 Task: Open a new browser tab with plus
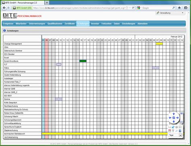click(47, 2)
